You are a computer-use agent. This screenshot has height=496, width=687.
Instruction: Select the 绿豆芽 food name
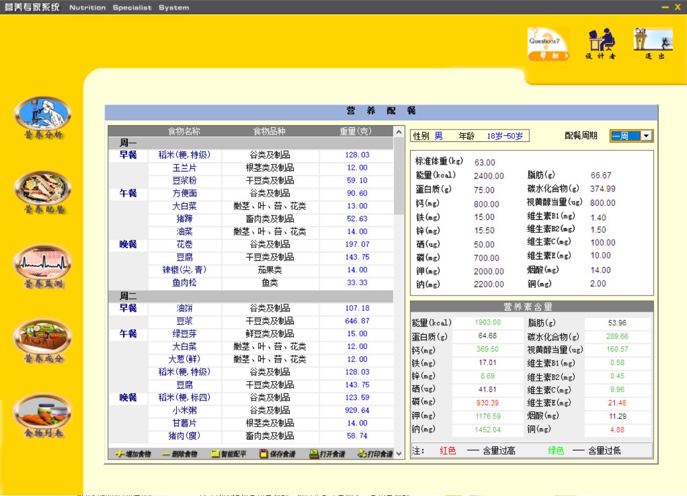coord(184,334)
